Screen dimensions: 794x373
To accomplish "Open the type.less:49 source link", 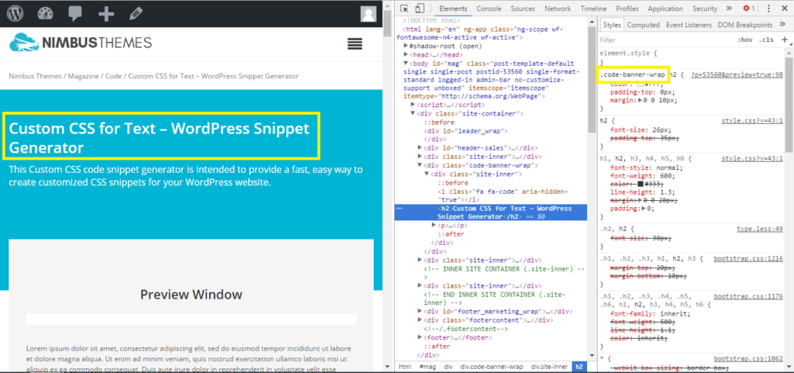I will 760,230.
